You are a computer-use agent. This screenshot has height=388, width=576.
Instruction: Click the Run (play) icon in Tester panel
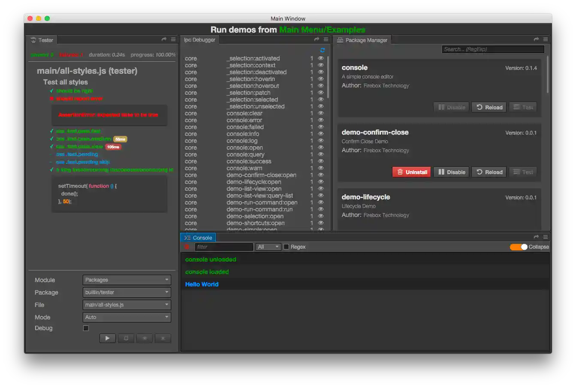tap(108, 338)
